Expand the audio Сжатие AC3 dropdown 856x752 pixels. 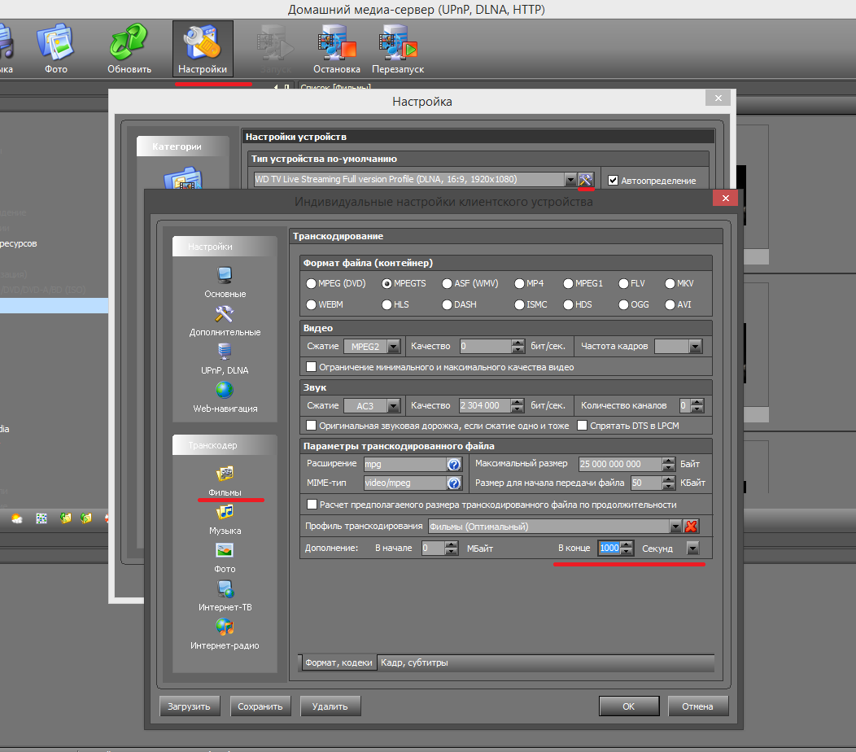click(394, 406)
